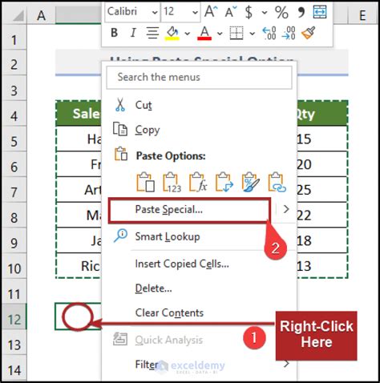Expand the accounting format dropdown arrow

[x=265, y=12]
